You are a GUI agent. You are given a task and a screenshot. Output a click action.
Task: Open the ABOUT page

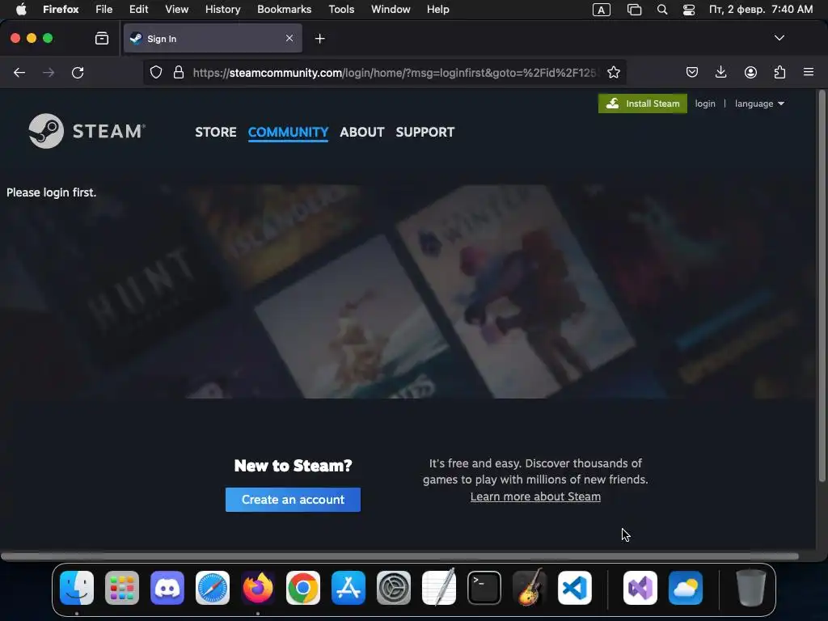pos(361,132)
